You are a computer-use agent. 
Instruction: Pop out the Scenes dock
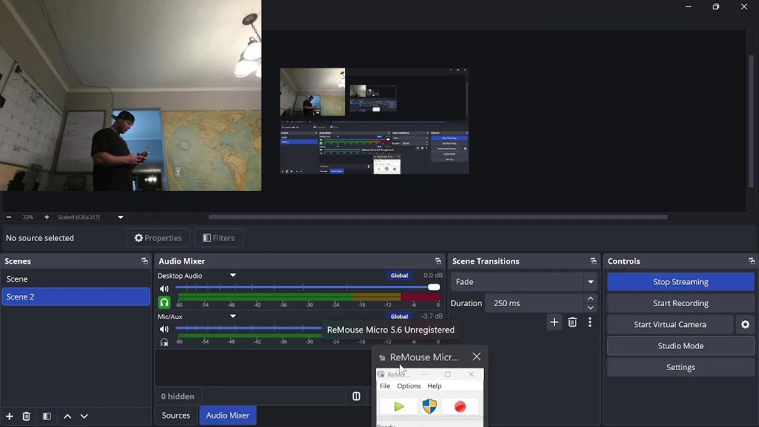144,261
